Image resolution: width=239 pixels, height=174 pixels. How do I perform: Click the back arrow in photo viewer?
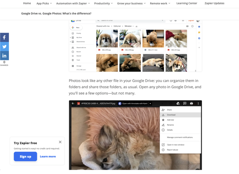click(73, 104)
